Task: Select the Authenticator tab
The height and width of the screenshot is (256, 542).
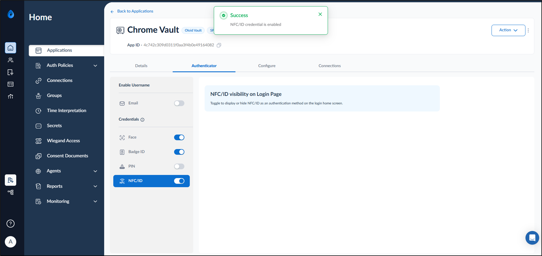Action: pos(204,66)
